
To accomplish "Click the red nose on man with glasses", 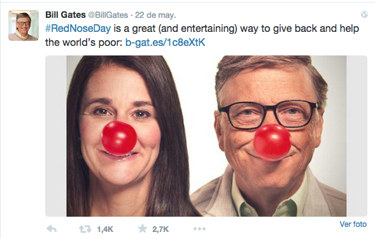I will (272, 143).
